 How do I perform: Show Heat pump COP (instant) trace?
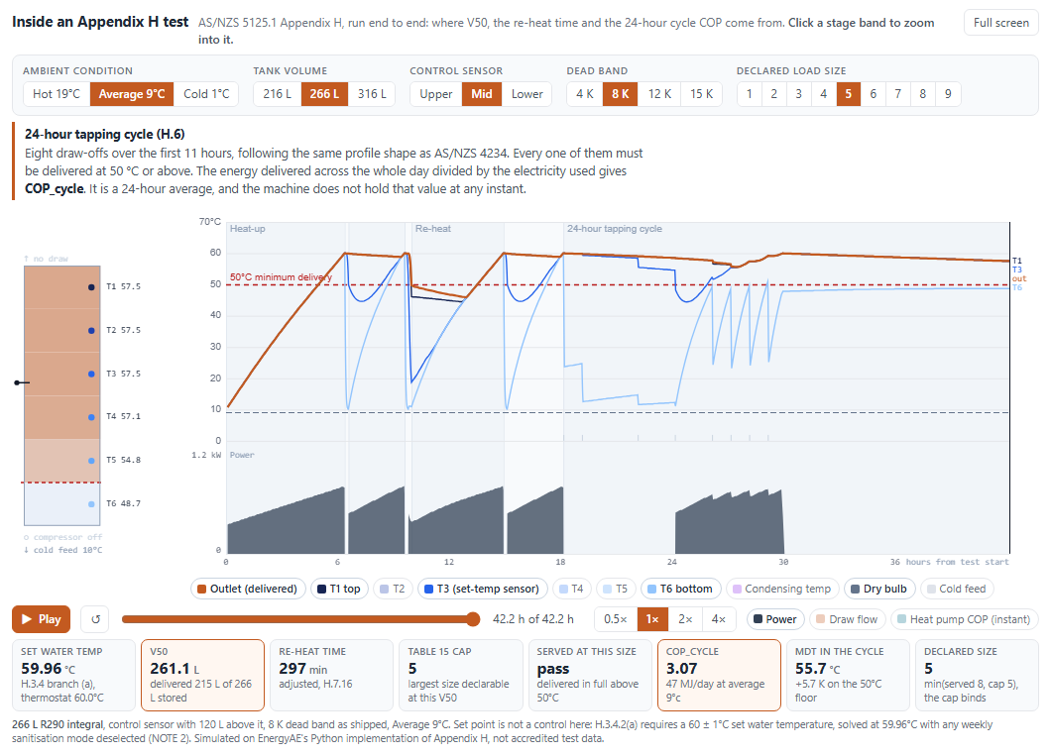[965, 619]
